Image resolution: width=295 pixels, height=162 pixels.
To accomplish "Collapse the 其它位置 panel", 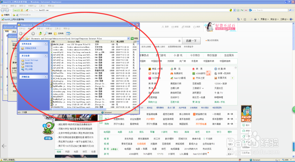I will click(45, 56).
